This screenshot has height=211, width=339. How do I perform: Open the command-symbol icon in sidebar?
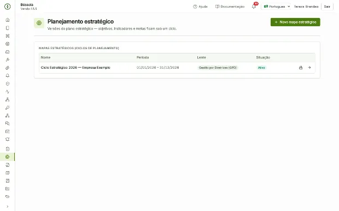point(7,36)
